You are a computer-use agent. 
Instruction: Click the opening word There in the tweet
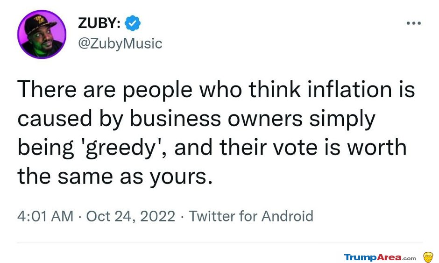[x=47, y=90]
